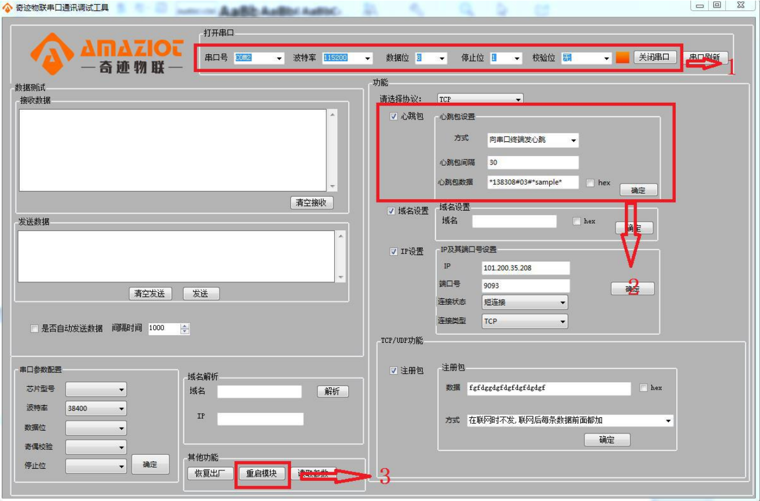Click the window maximize button
Viewport: 760px width, 501px height.
pyautogui.click(x=717, y=5)
